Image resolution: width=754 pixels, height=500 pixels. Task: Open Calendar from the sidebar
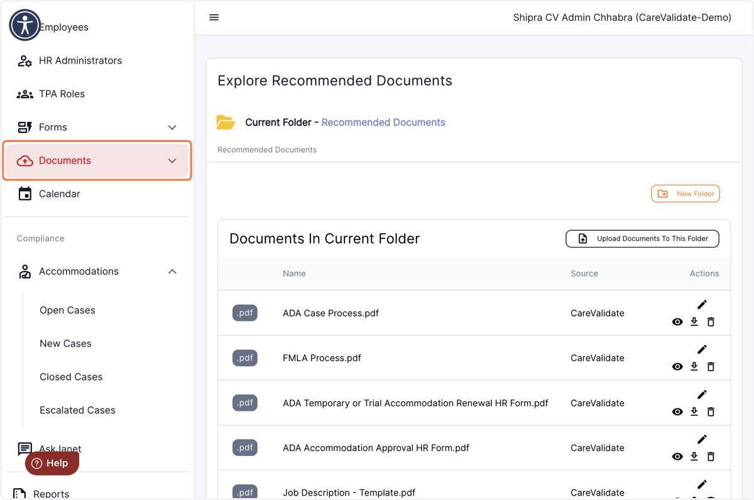point(97,194)
